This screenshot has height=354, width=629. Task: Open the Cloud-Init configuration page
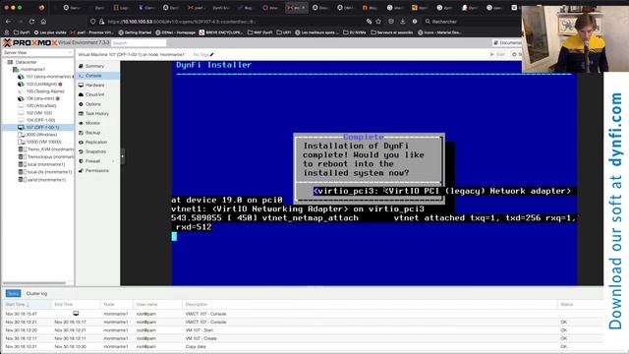(x=95, y=94)
